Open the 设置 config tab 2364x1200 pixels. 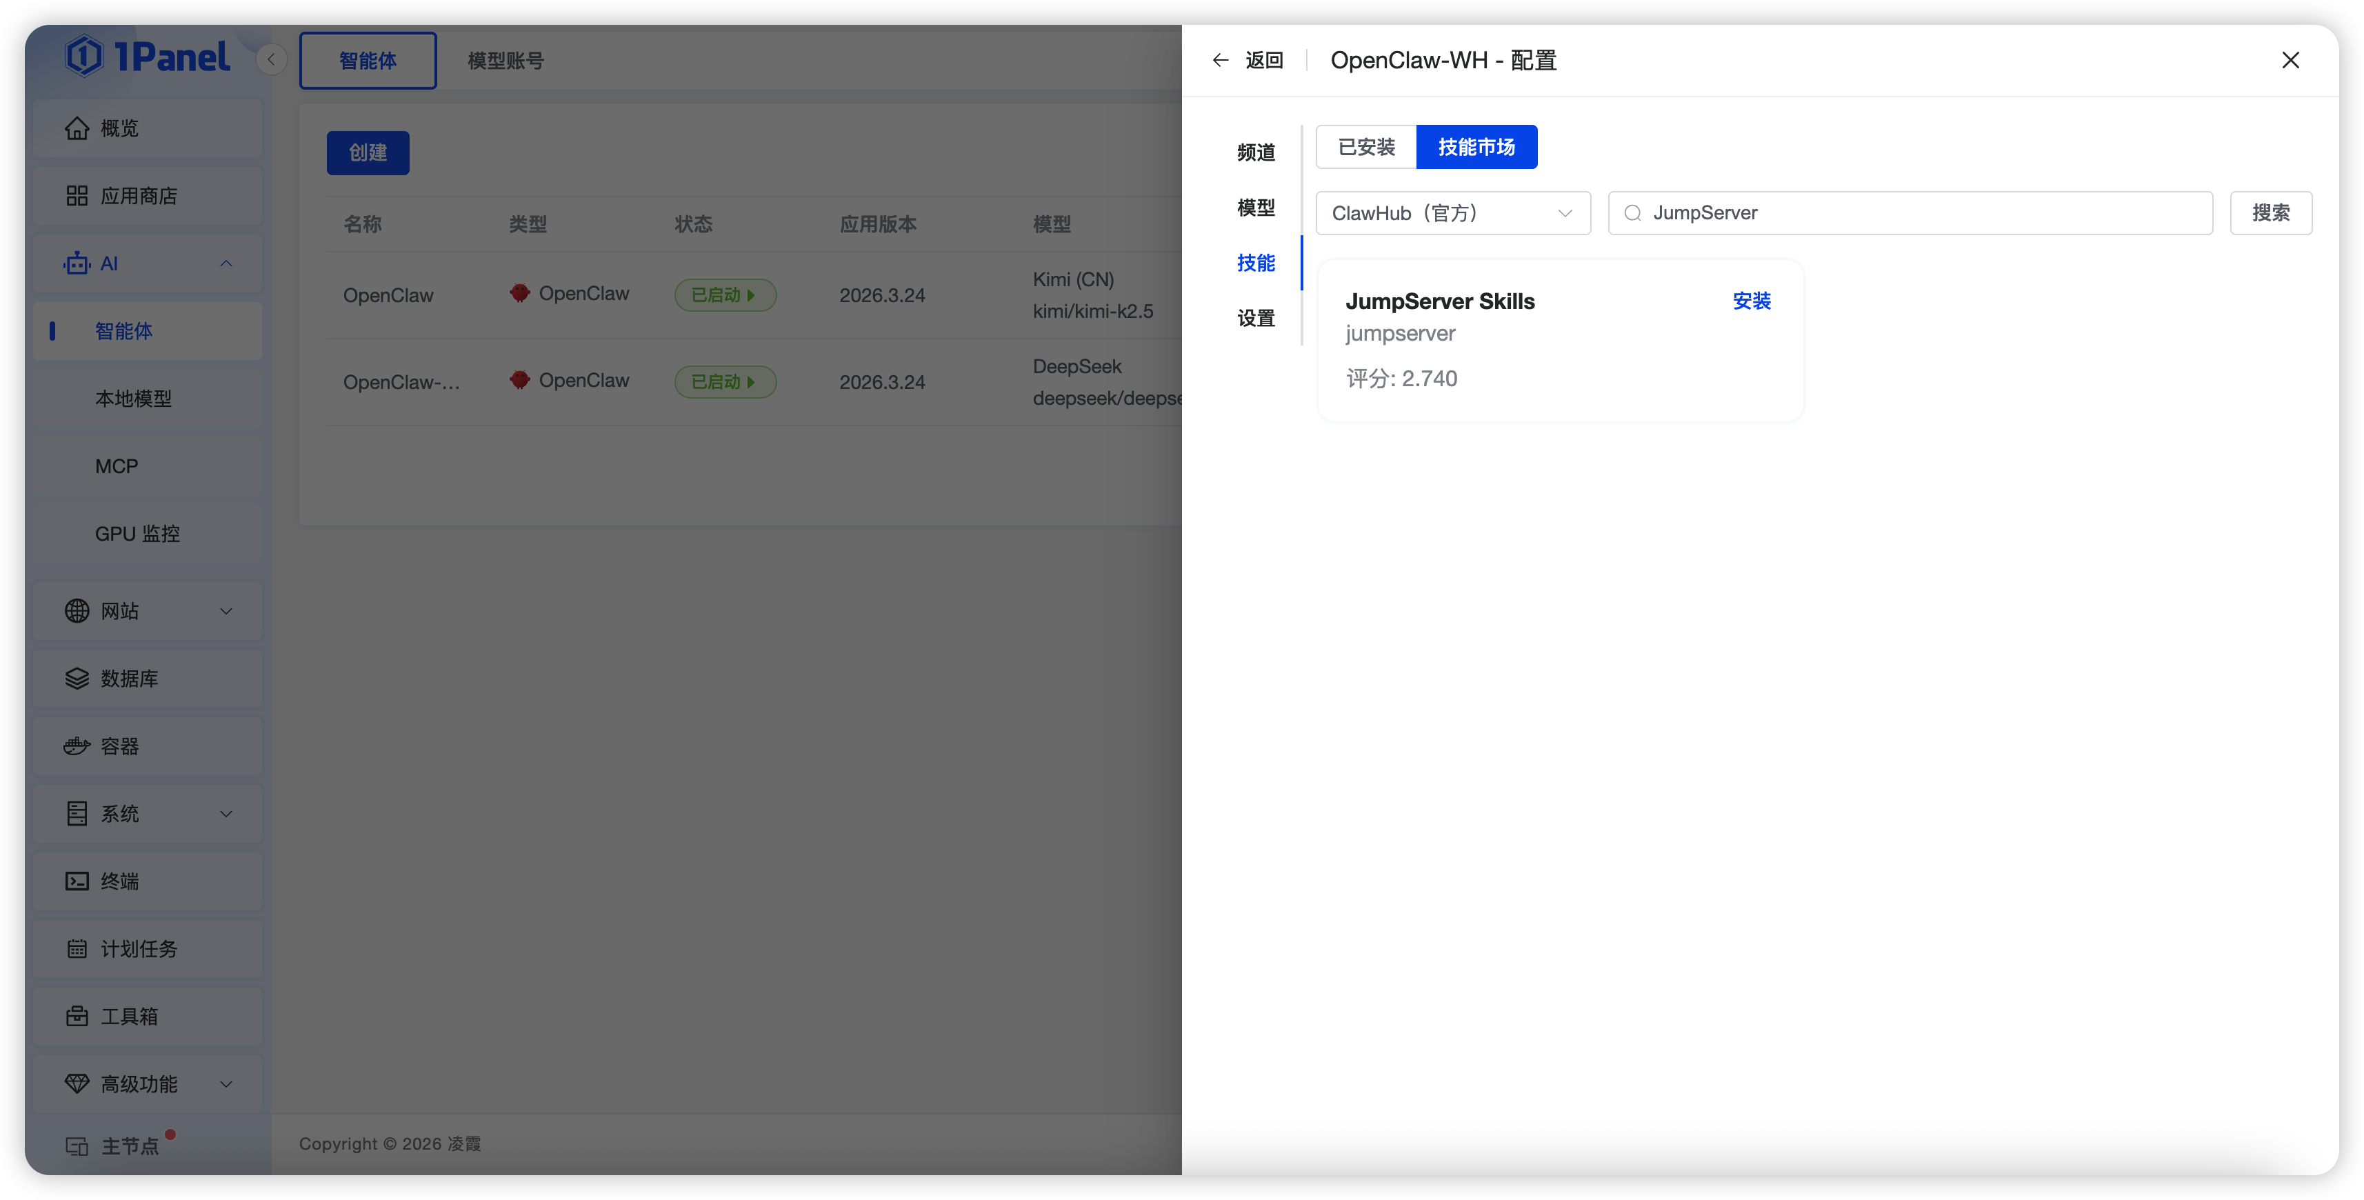tap(1255, 319)
